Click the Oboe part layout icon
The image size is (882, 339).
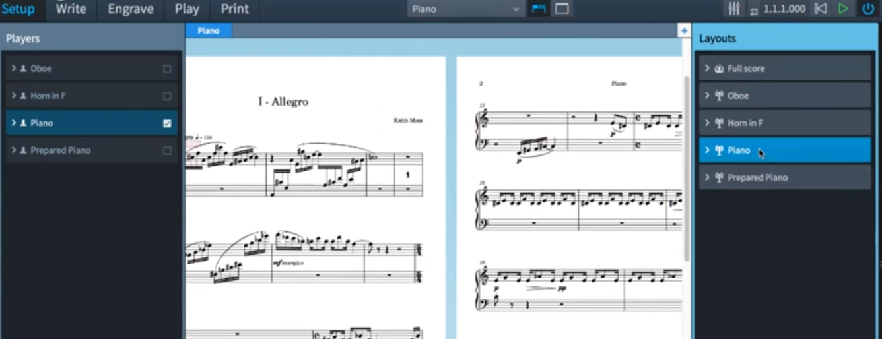pyautogui.click(x=719, y=96)
